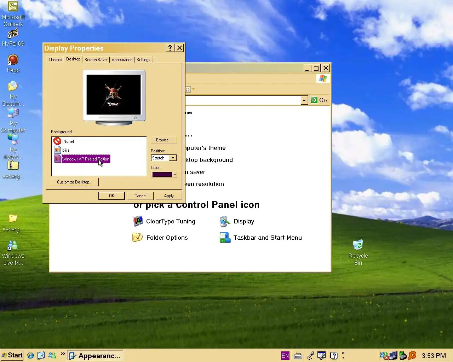Click the monitor wallpaper preview
Image resolution: width=453 pixels, height=362 pixels.
click(x=114, y=94)
